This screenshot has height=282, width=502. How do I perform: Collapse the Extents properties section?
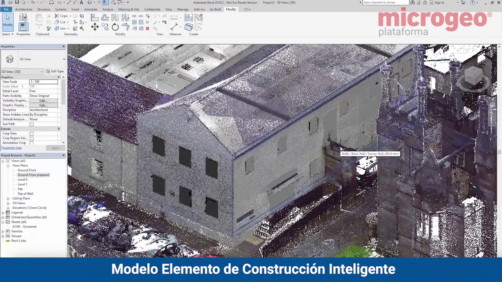pos(58,129)
